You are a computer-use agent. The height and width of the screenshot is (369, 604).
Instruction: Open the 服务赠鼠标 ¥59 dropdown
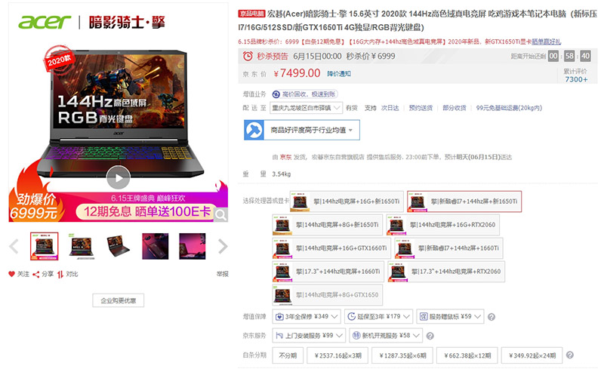tap(450, 317)
